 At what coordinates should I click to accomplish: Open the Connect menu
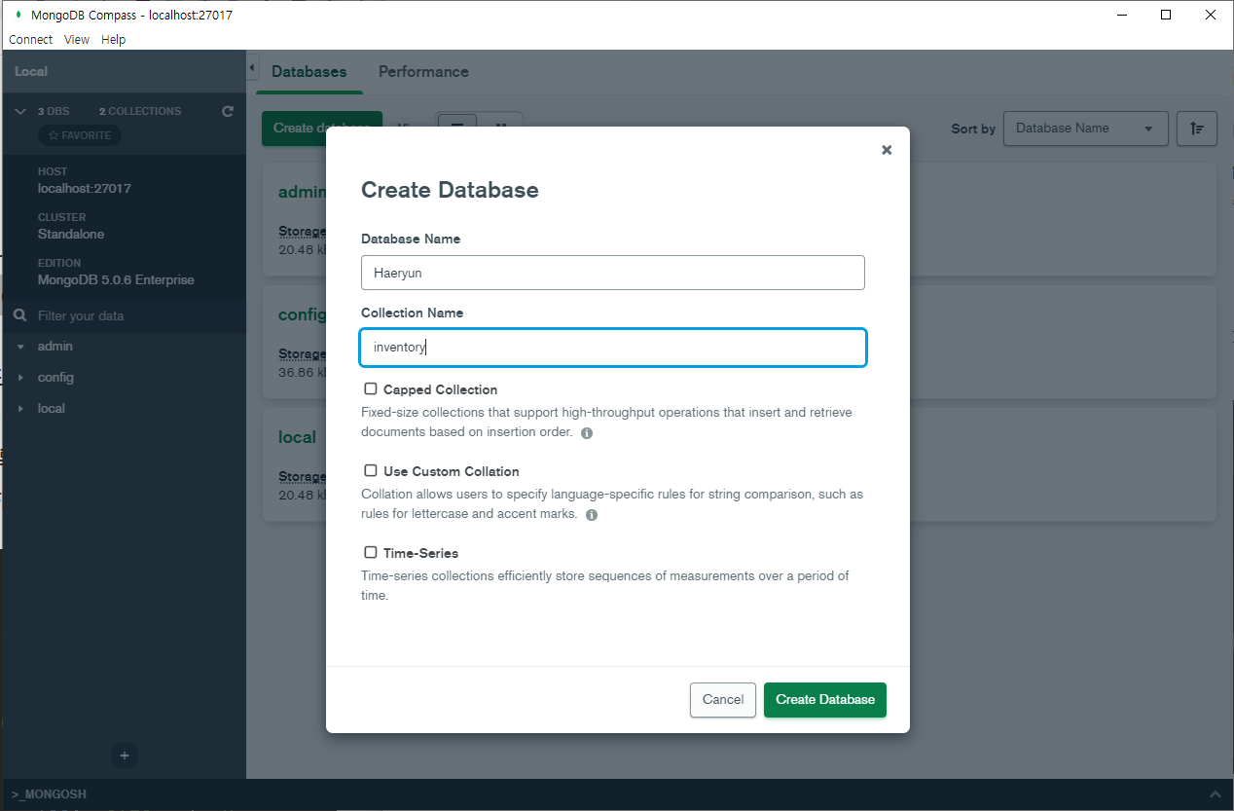31,40
